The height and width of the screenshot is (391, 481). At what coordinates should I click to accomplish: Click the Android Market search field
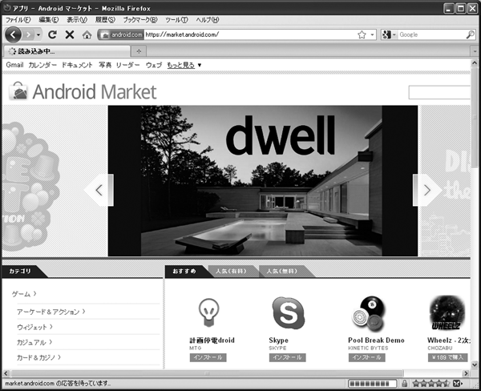coord(439,92)
